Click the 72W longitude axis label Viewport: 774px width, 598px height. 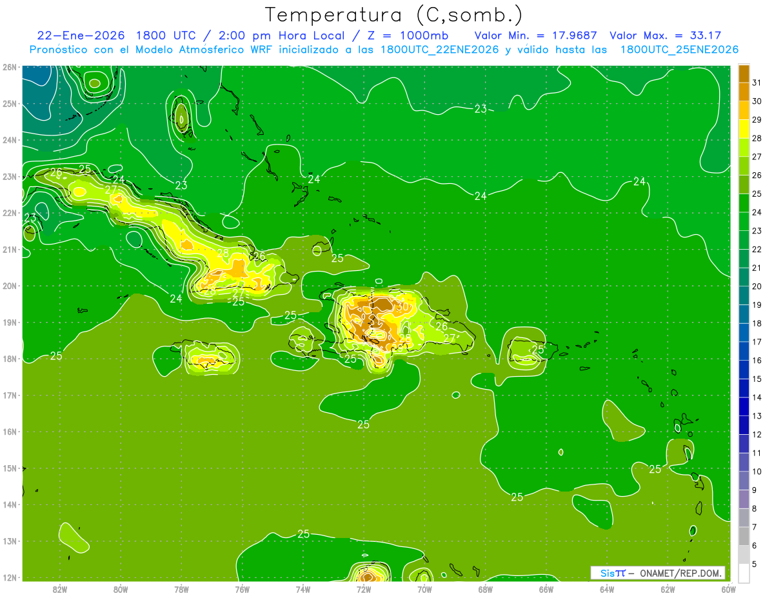click(364, 590)
